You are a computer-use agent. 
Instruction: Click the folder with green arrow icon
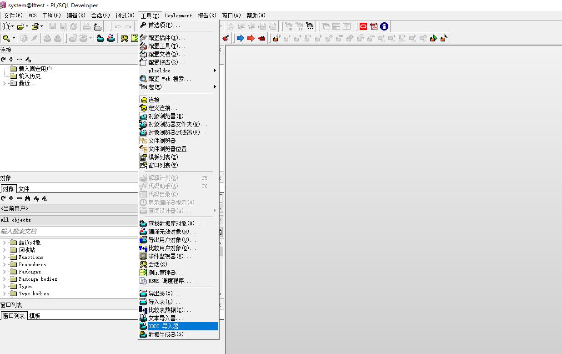click(433, 38)
